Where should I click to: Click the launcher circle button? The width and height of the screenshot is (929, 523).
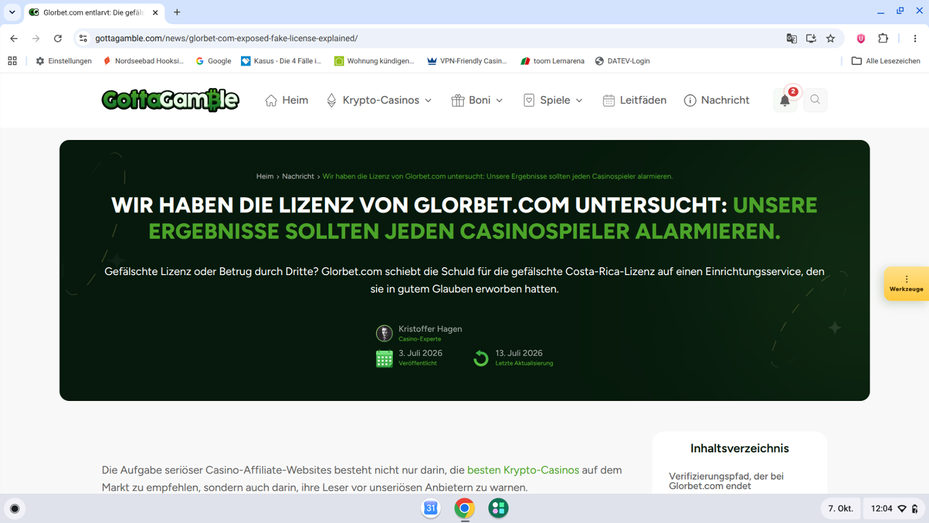(15, 509)
